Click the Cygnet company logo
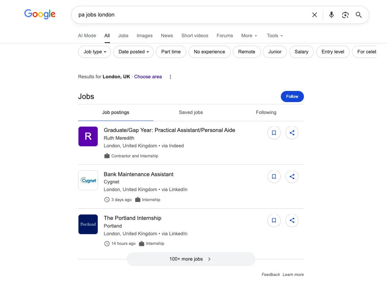387x284 pixels. click(x=88, y=180)
